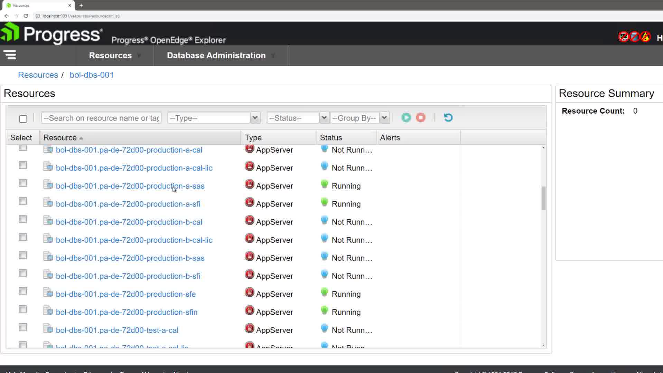Open bol-dbs-001.pa-de-72d00-production-a-sas link
Screen dimensions: 663x373
(130, 186)
